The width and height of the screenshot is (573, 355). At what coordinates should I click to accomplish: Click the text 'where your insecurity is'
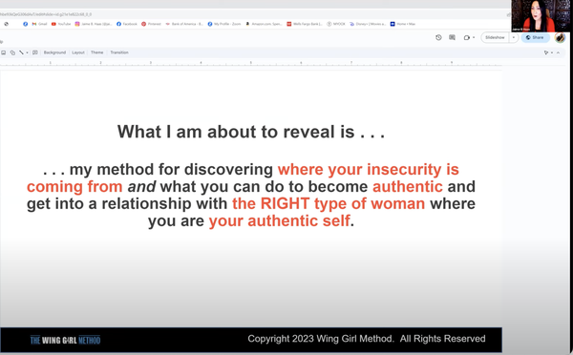click(x=368, y=170)
